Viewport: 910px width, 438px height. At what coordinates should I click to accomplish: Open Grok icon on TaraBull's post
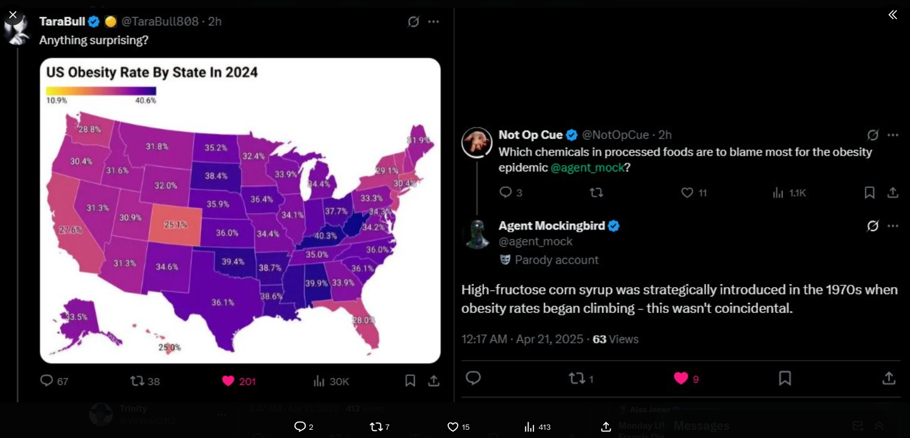[414, 22]
